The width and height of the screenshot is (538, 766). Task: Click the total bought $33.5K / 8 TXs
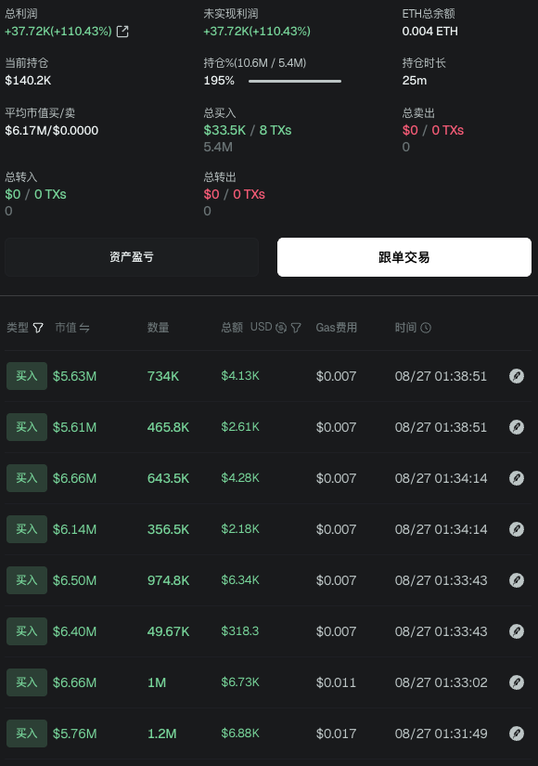[248, 130]
